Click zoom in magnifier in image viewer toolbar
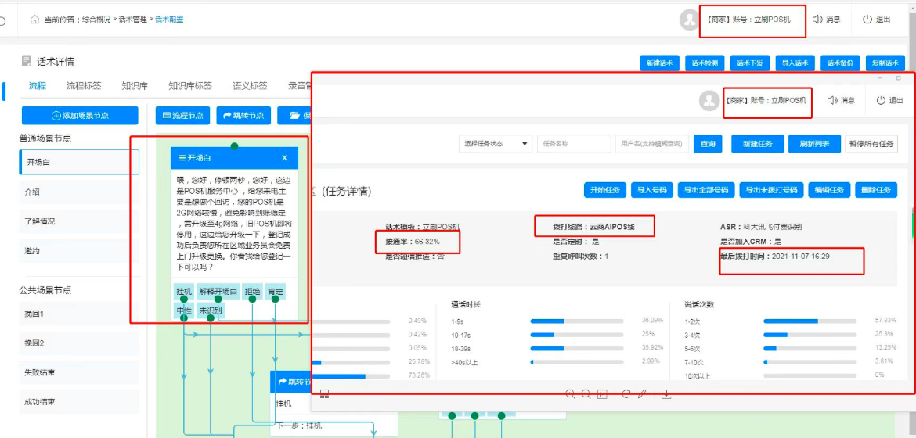The height and width of the screenshot is (438, 916). click(x=570, y=393)
